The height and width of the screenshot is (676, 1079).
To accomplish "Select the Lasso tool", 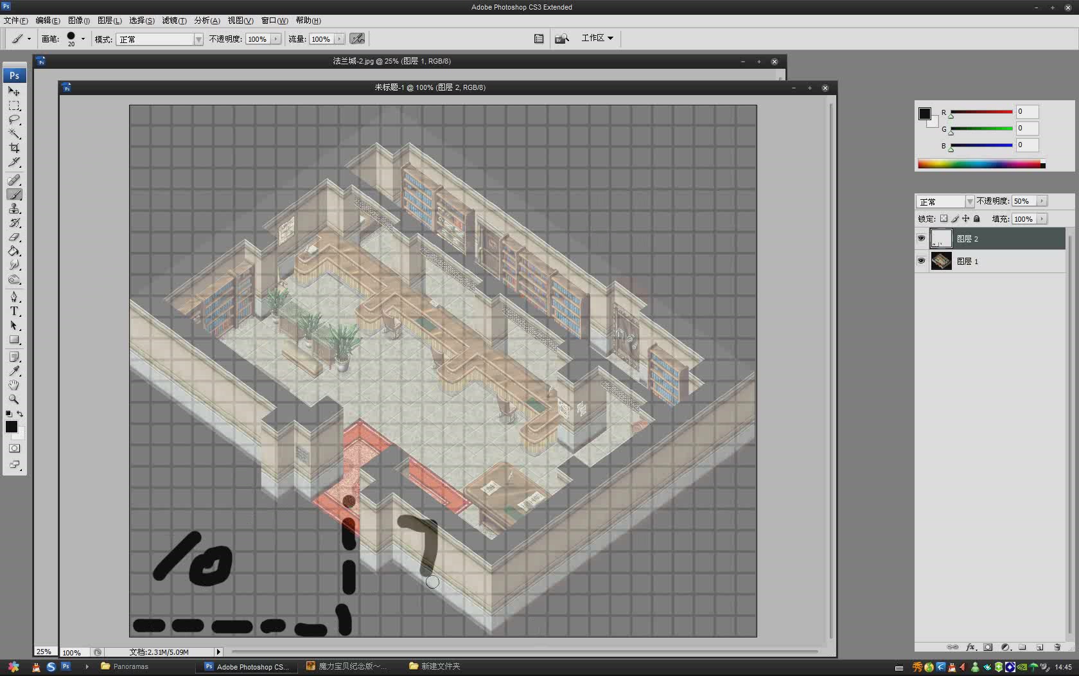I will click(x=14, y=120).
